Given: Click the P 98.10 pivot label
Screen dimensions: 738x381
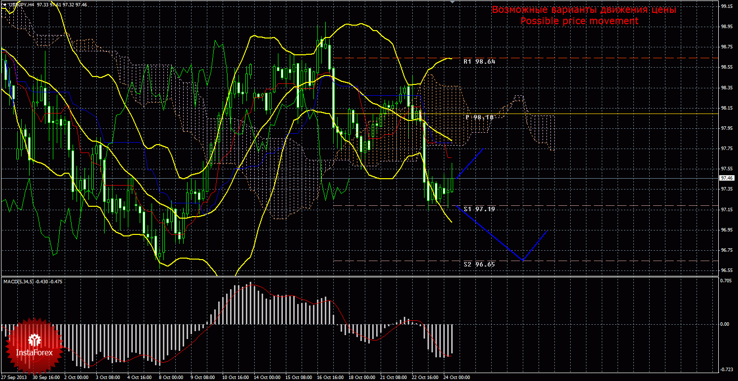Looking at the screenshot, I should pos(480,117).
